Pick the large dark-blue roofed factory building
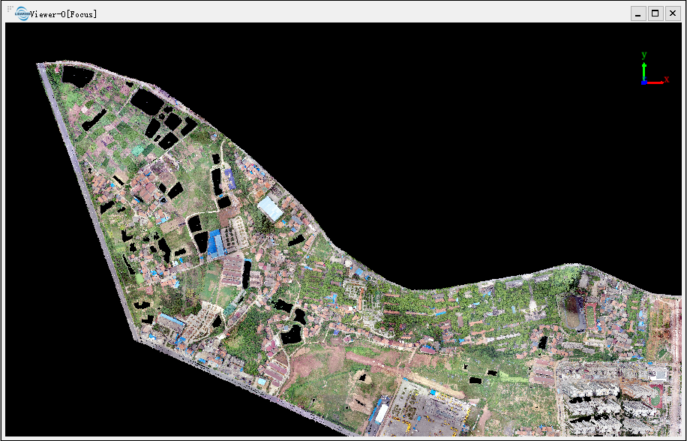This screenshot has width=687, height=441. pyautogui.click(x=216, y=244)
